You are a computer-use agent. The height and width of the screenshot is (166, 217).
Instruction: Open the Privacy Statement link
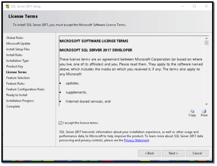[136, 140]
